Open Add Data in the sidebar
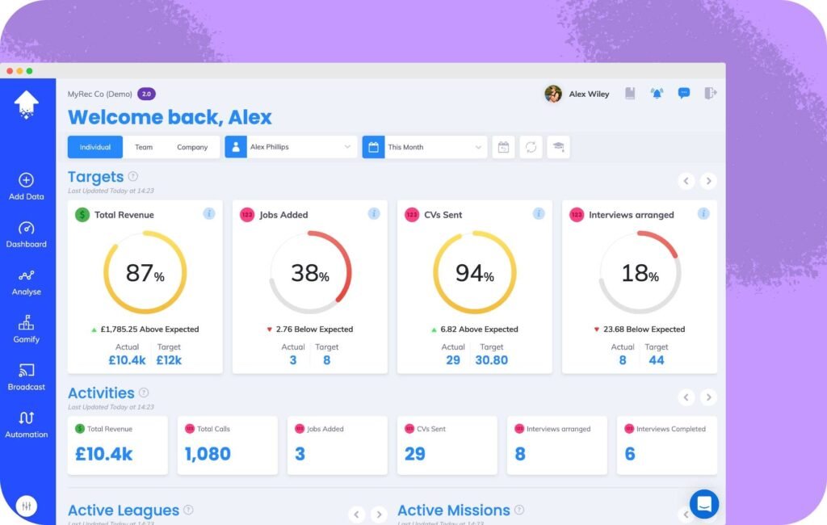Screen dimensions: 827x525 [x=27, y=186]
